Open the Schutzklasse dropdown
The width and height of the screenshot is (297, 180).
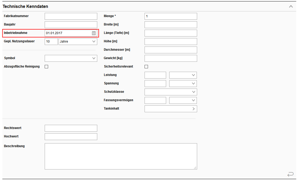(x=171, y=92)
